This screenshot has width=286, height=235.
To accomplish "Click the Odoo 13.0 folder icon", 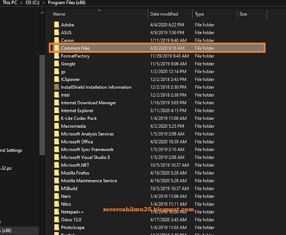I will tap(57, 220).
